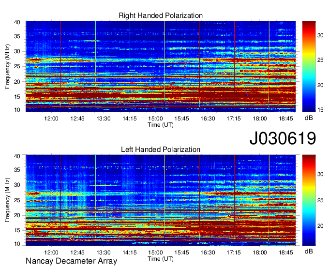The image size is (329, 267).
Task: Click the 16:30 tick under Left Handed plot
Action: click(208, 252)
